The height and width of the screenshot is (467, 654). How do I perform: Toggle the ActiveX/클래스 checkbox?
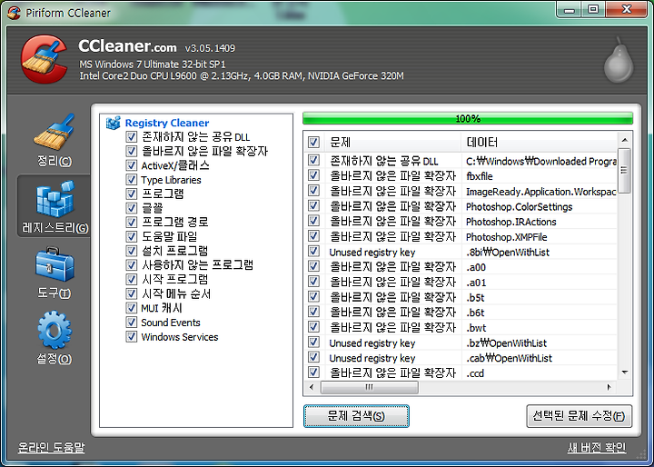tap(132, 165)
